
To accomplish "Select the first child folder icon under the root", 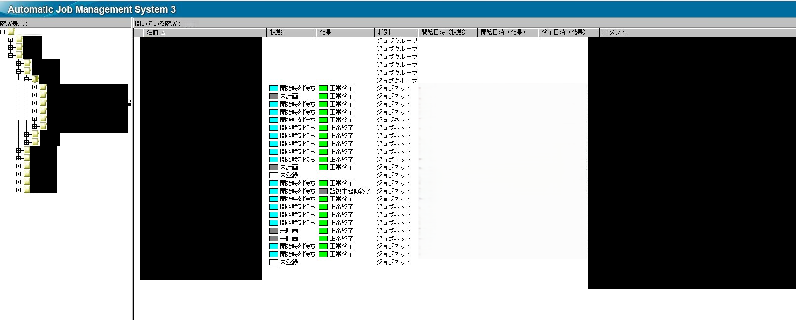I will point(19,40).
